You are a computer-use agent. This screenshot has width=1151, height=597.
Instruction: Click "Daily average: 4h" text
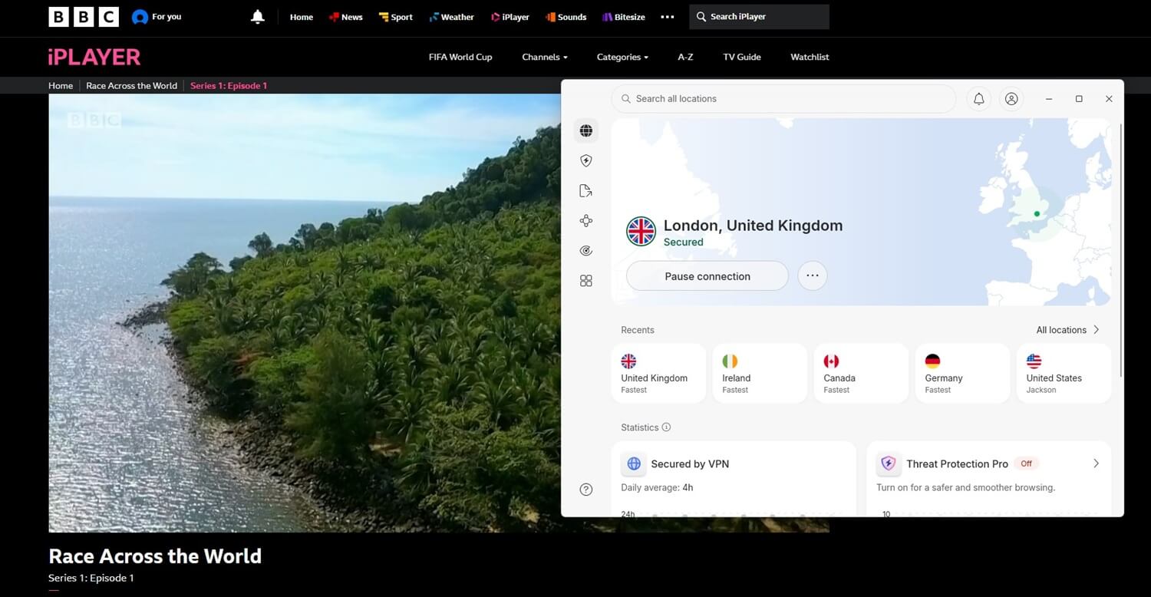[x=657, y=487]
